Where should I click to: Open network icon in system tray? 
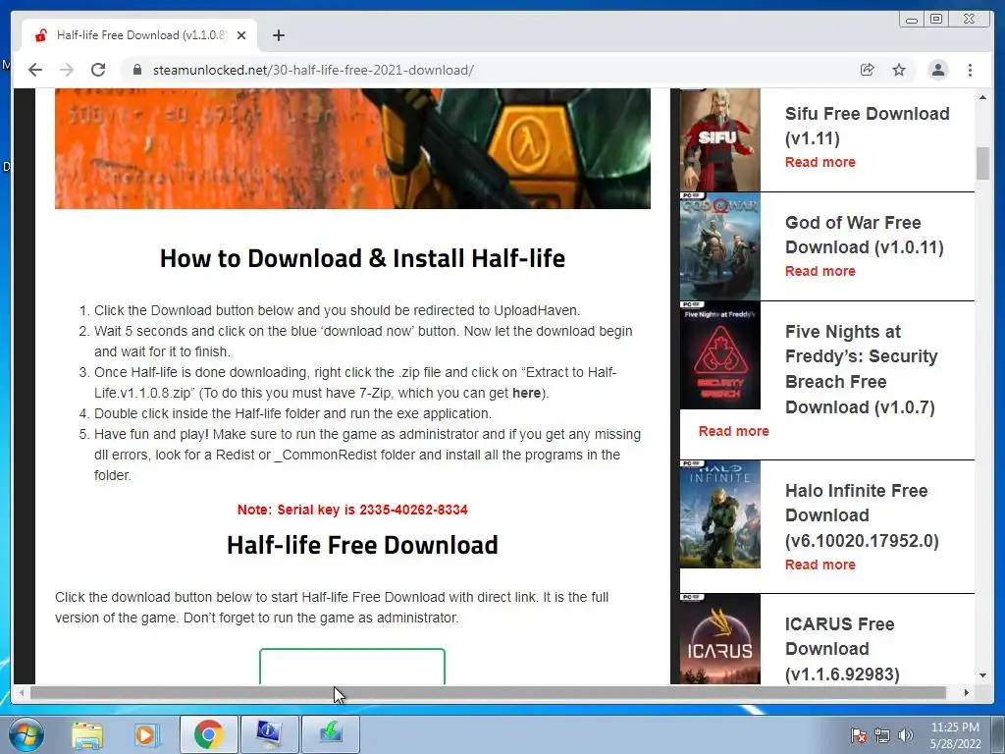tap(882, 735)
